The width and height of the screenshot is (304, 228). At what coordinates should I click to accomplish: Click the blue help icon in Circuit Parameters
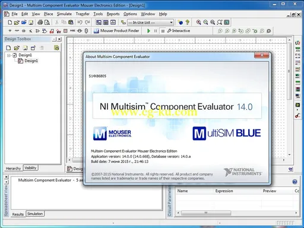[x=294, y=182]
